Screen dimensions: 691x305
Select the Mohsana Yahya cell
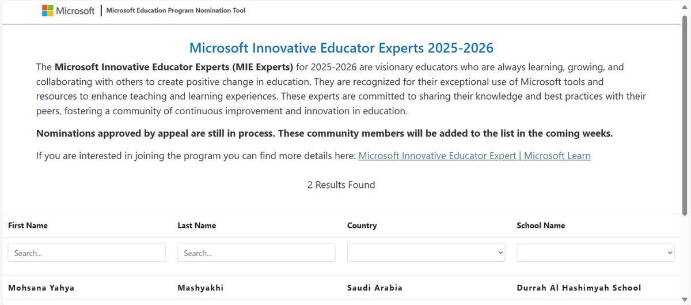coord(41,288)
